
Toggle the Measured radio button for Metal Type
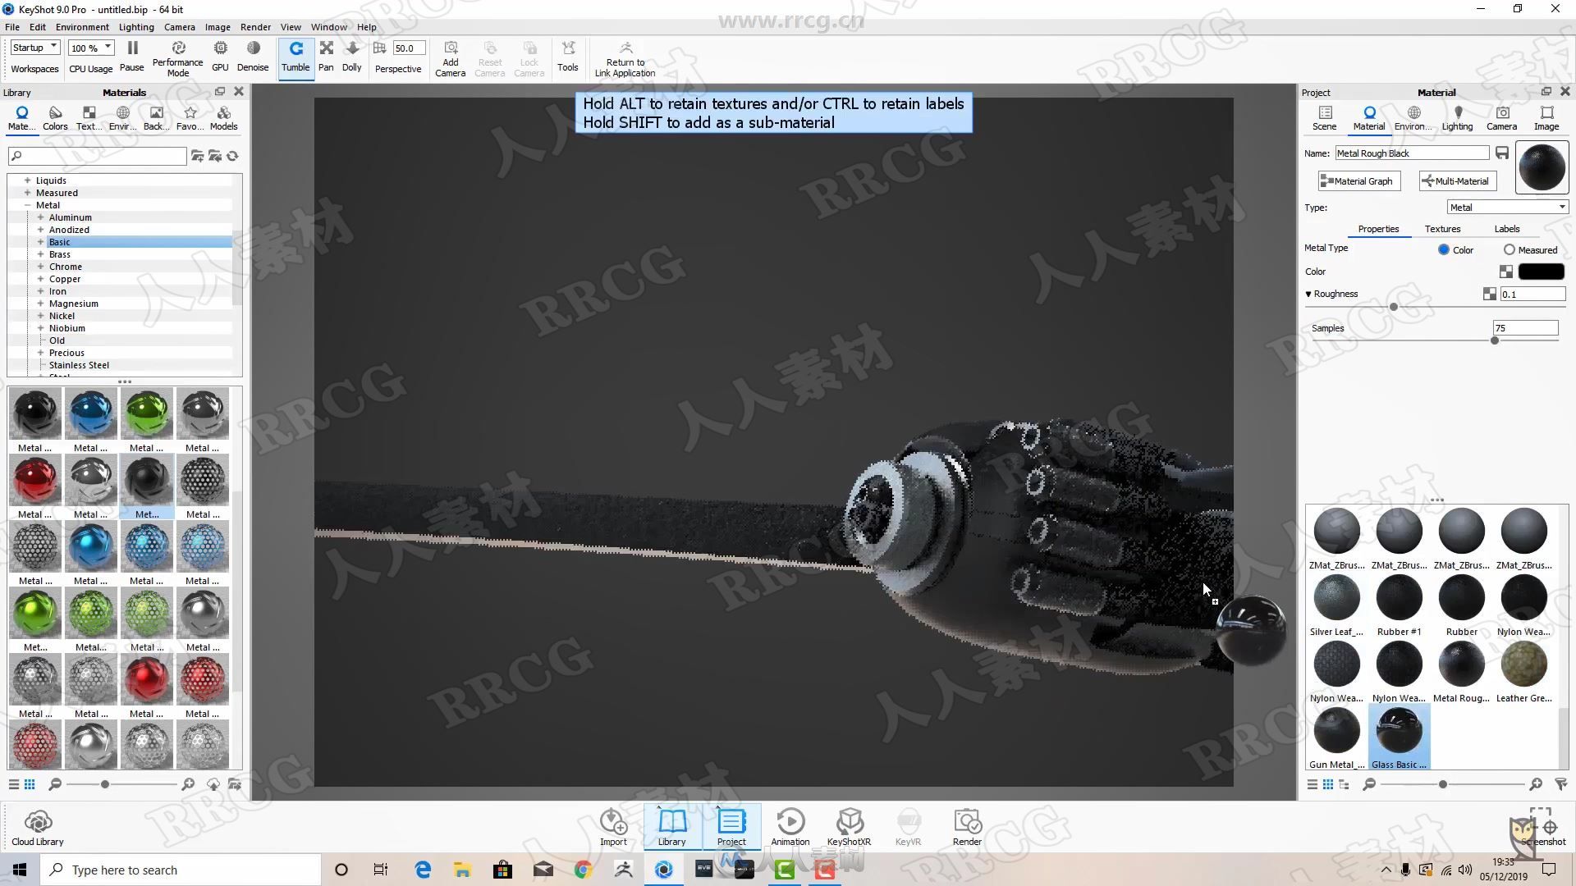click(1509, 250)
